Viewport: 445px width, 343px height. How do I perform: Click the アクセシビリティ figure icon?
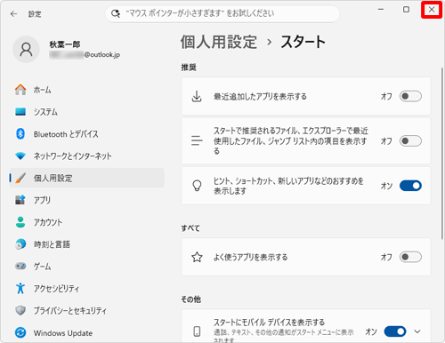[20, 288]
